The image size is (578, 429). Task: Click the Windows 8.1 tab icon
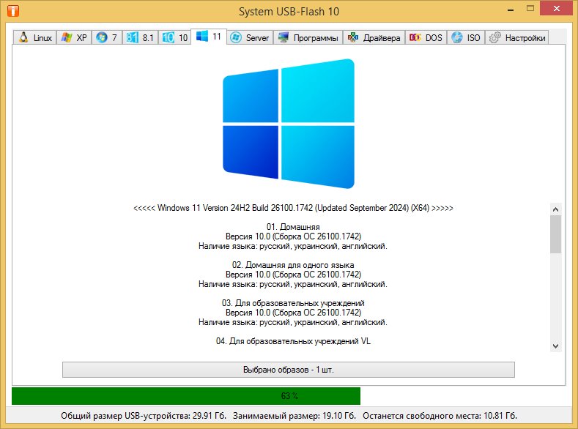point(132,38)
